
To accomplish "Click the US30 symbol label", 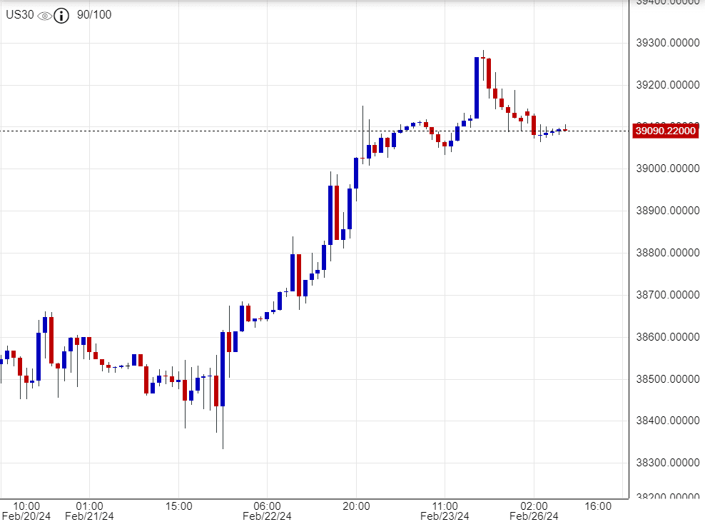I will click(19, 15).
